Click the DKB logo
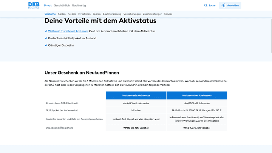 pyautogui.click(x=34, y=5)
